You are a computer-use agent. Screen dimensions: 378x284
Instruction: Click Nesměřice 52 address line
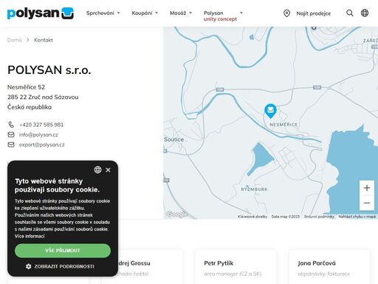tap(26, 87)
